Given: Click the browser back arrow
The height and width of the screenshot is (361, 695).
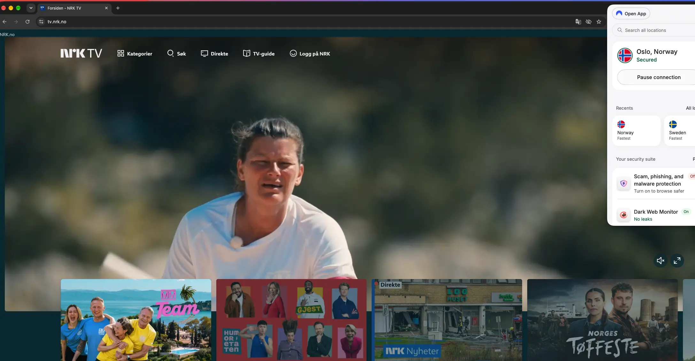Looking at the screenshot, I should point(4,22).
